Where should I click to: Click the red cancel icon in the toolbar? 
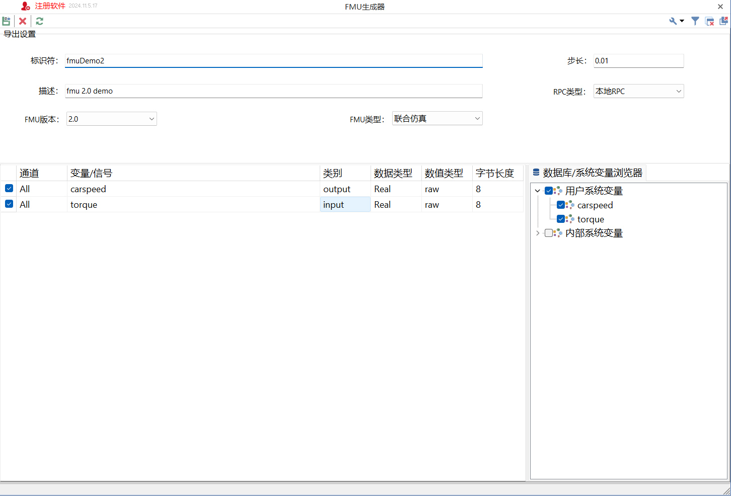coord(22,21)
